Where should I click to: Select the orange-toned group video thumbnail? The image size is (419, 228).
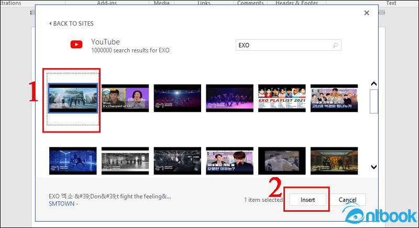[334, 160]
